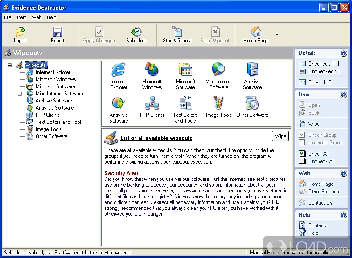This screenshot has height=258, width=352.
Task: Click the Import toolbar icon
Action: click(20, 32)
